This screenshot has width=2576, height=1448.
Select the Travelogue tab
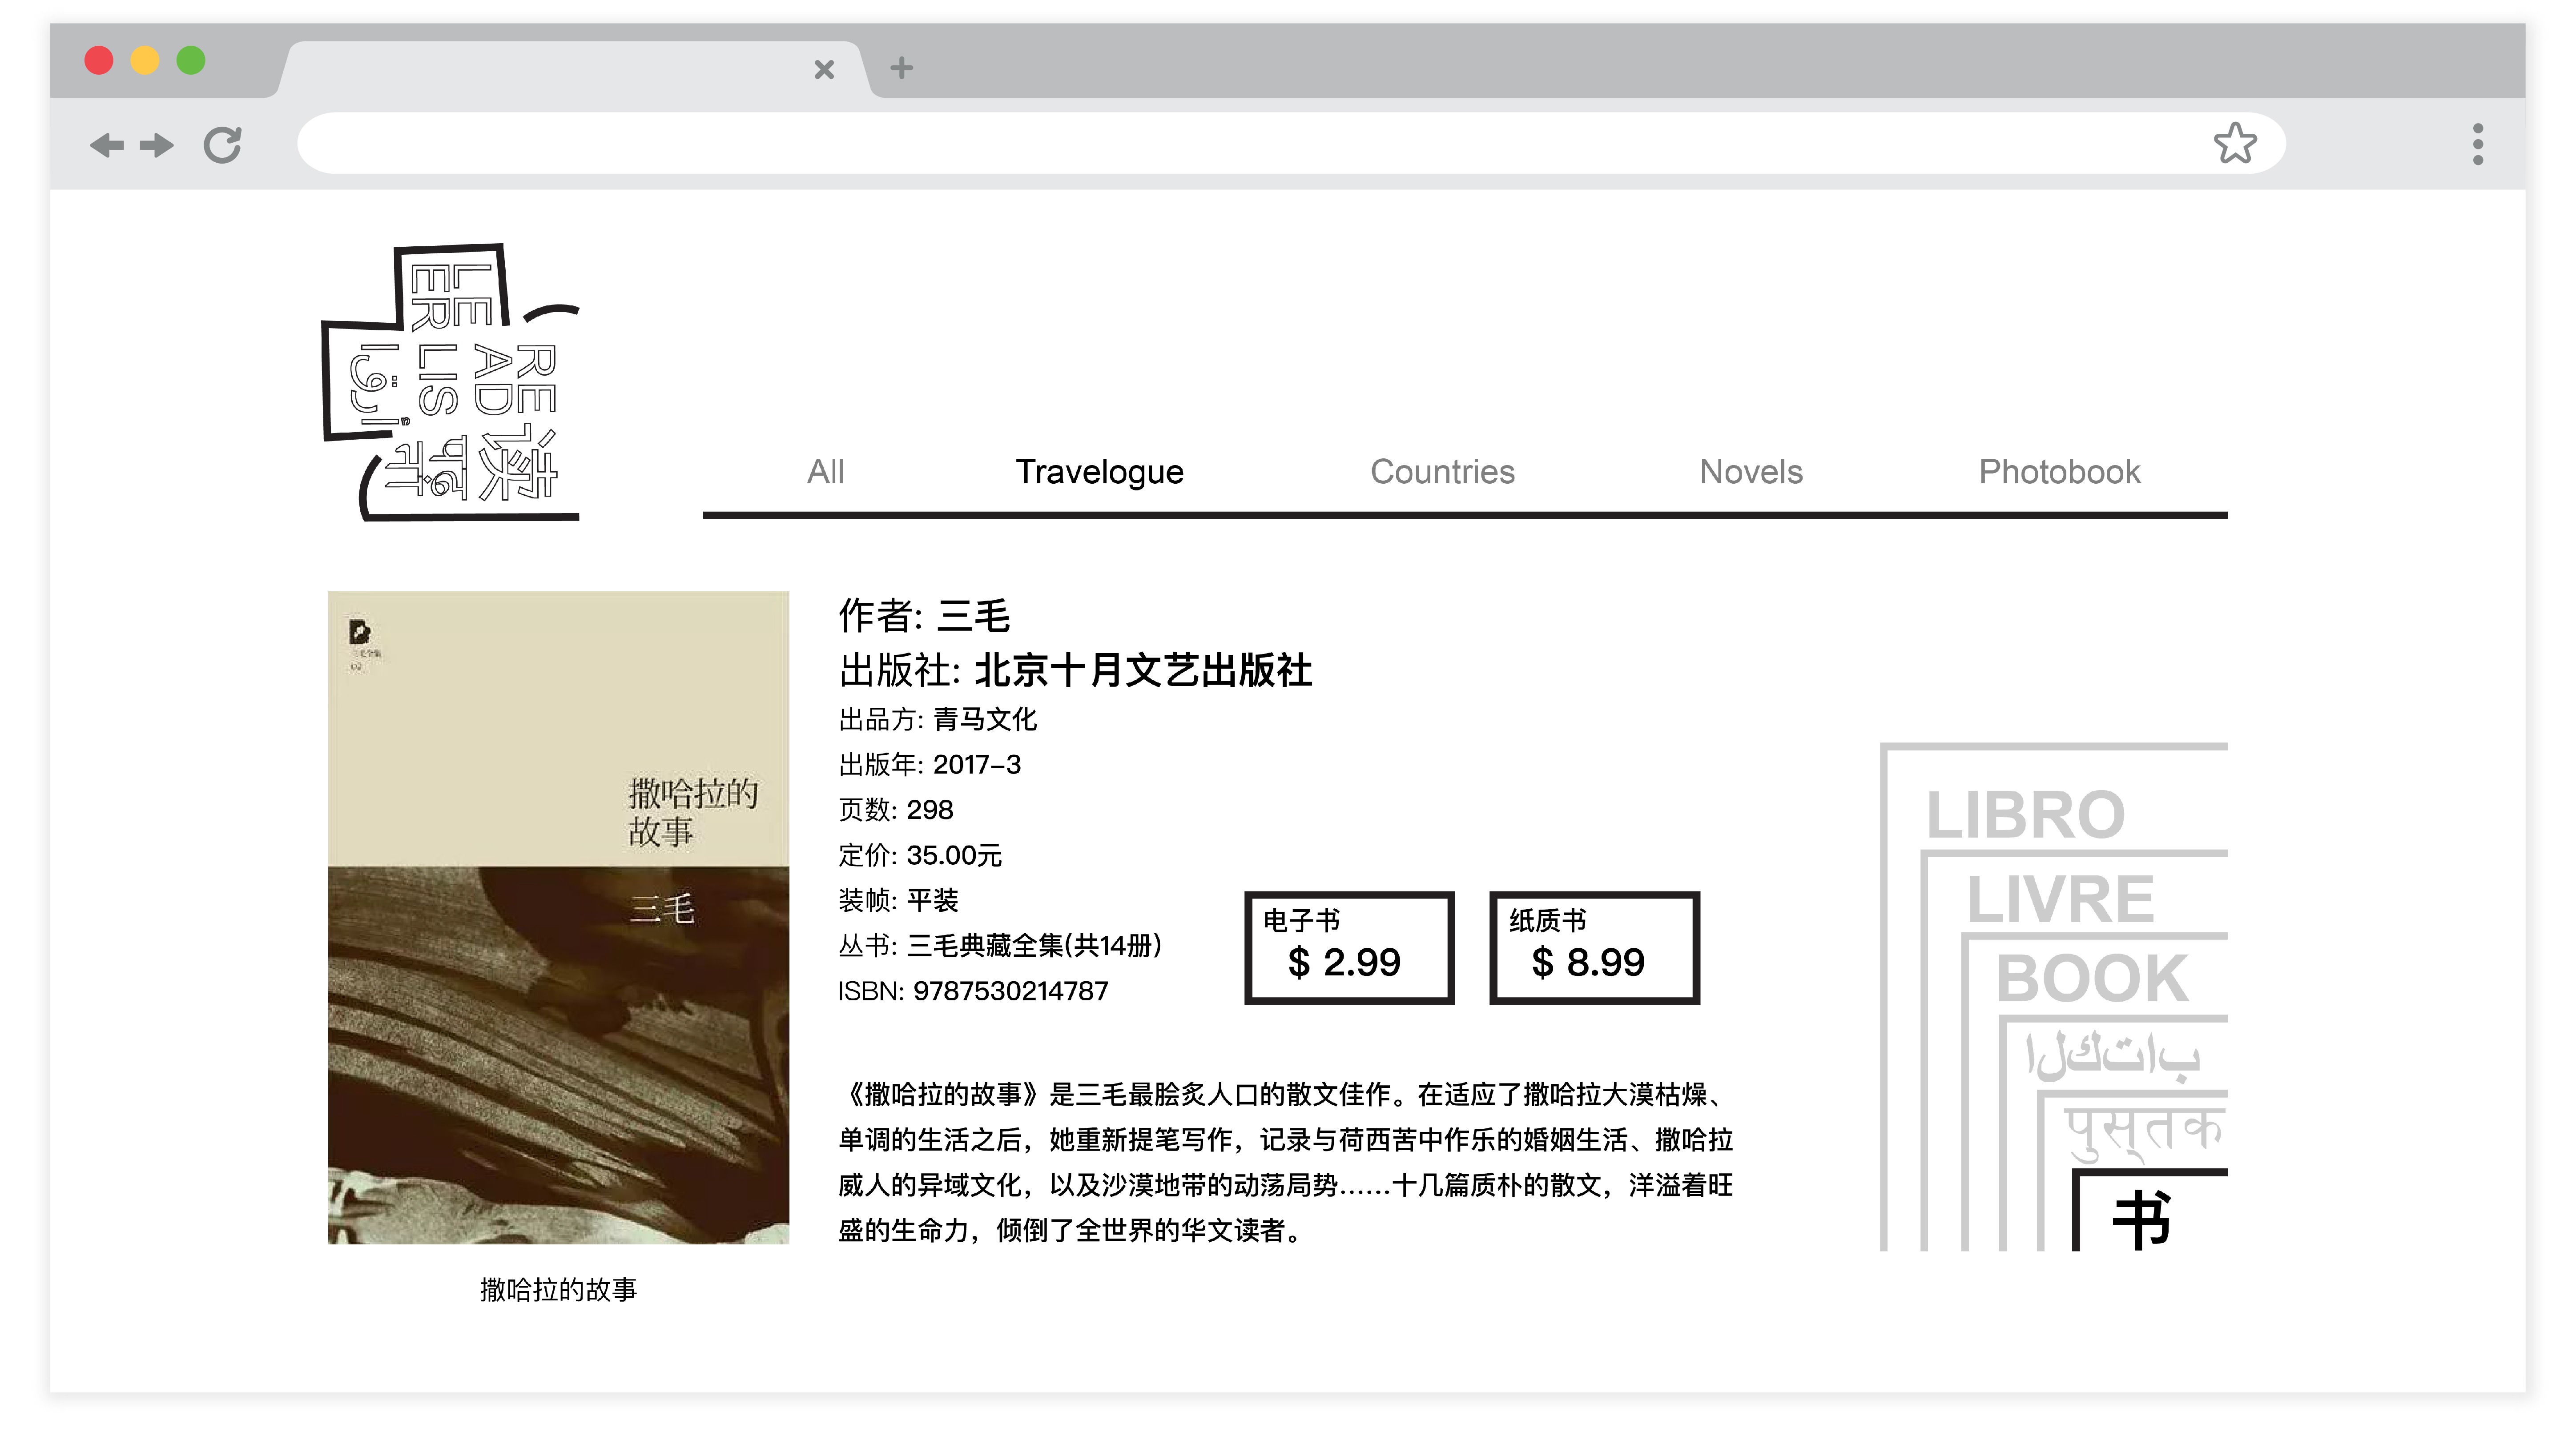coord(1099,472)
